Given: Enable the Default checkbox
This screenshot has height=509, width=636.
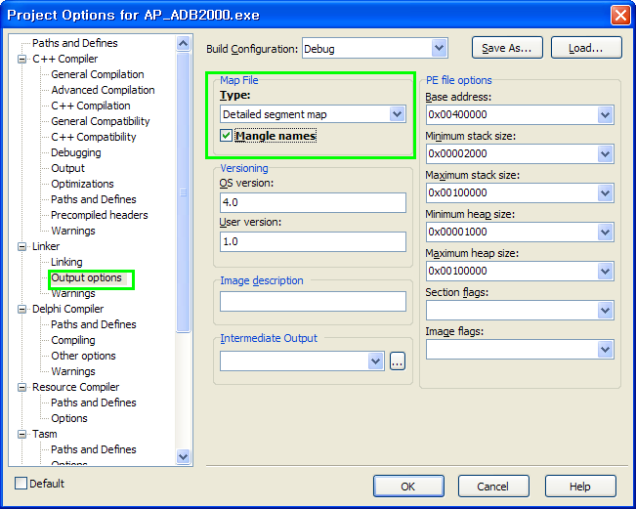Looking at the screenshot, I should coord(21,484).
